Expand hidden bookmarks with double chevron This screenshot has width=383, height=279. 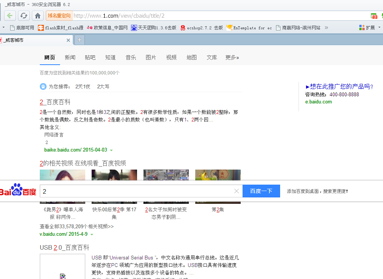(x=326, y=27)
